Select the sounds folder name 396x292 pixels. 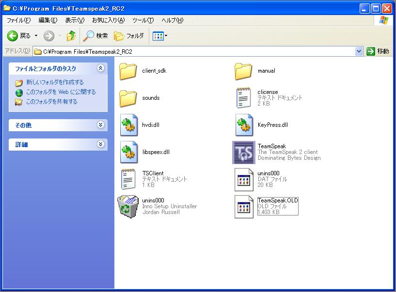pos(151,98)
